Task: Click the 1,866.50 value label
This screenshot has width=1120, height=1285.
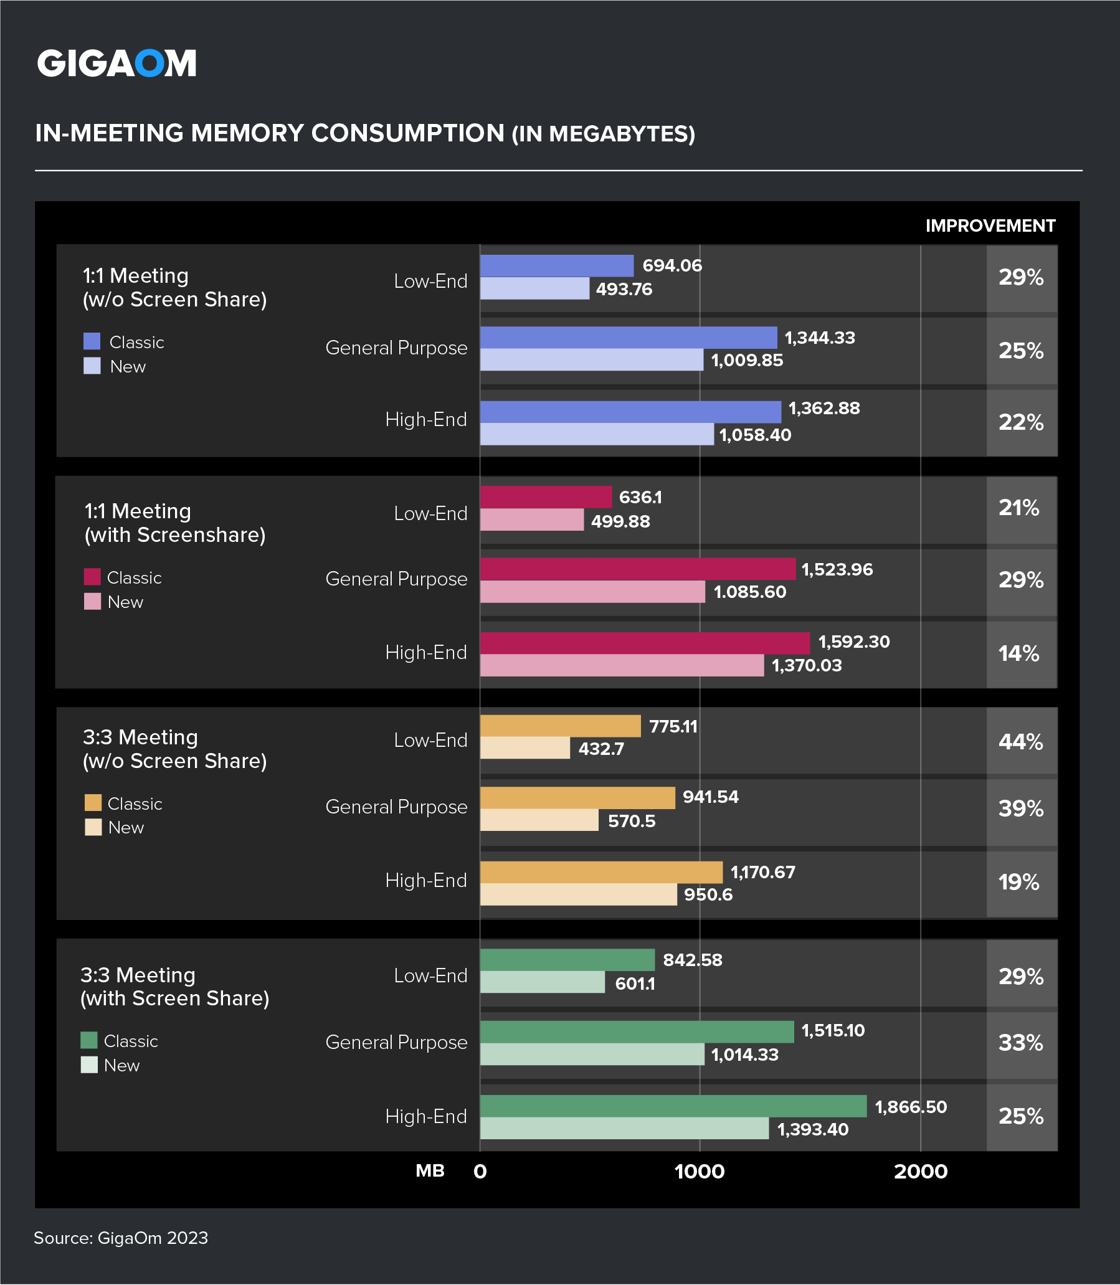Action: [911, 1107]
